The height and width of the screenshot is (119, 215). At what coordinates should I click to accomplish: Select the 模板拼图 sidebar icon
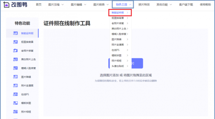(15, 103)
